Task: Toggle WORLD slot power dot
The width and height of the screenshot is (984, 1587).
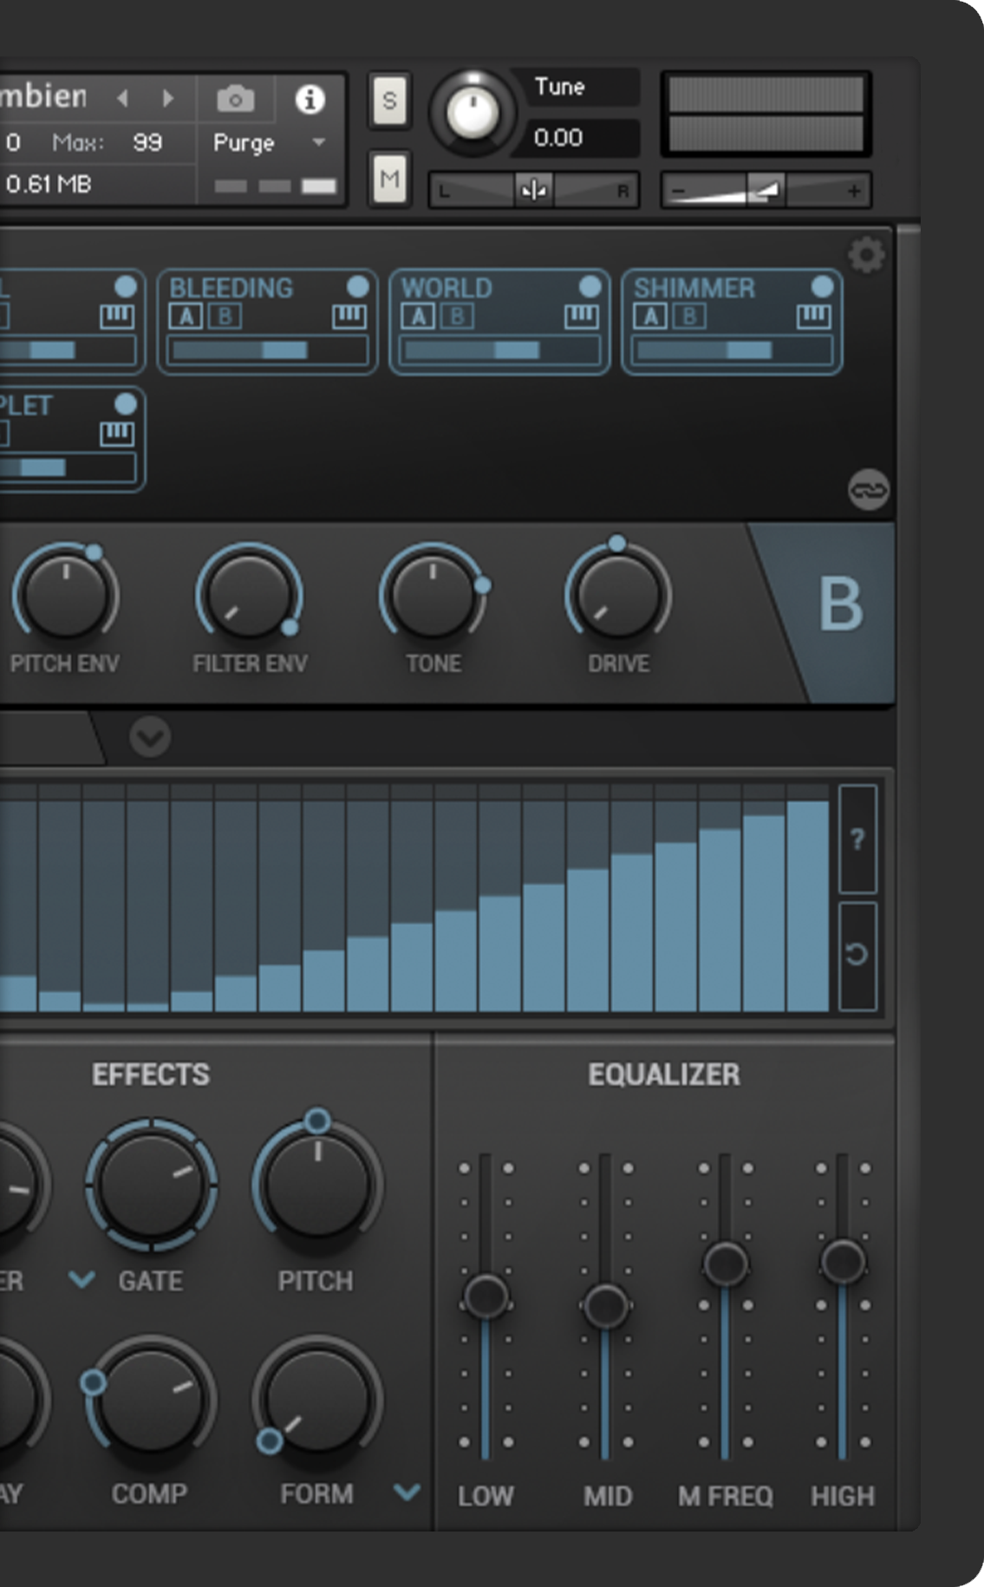Action: tap(590, 286)
